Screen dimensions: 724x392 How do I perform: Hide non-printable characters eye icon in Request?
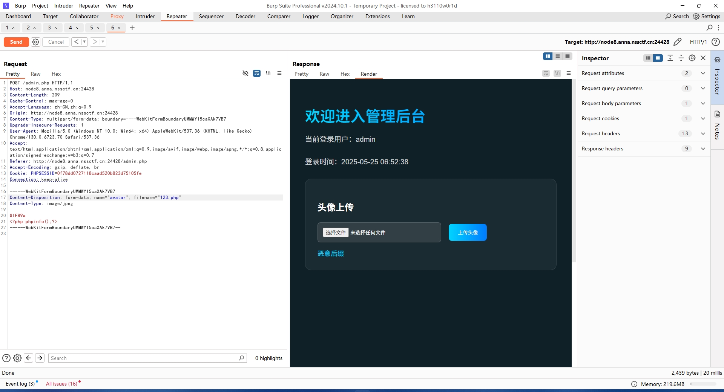[245, 73]
